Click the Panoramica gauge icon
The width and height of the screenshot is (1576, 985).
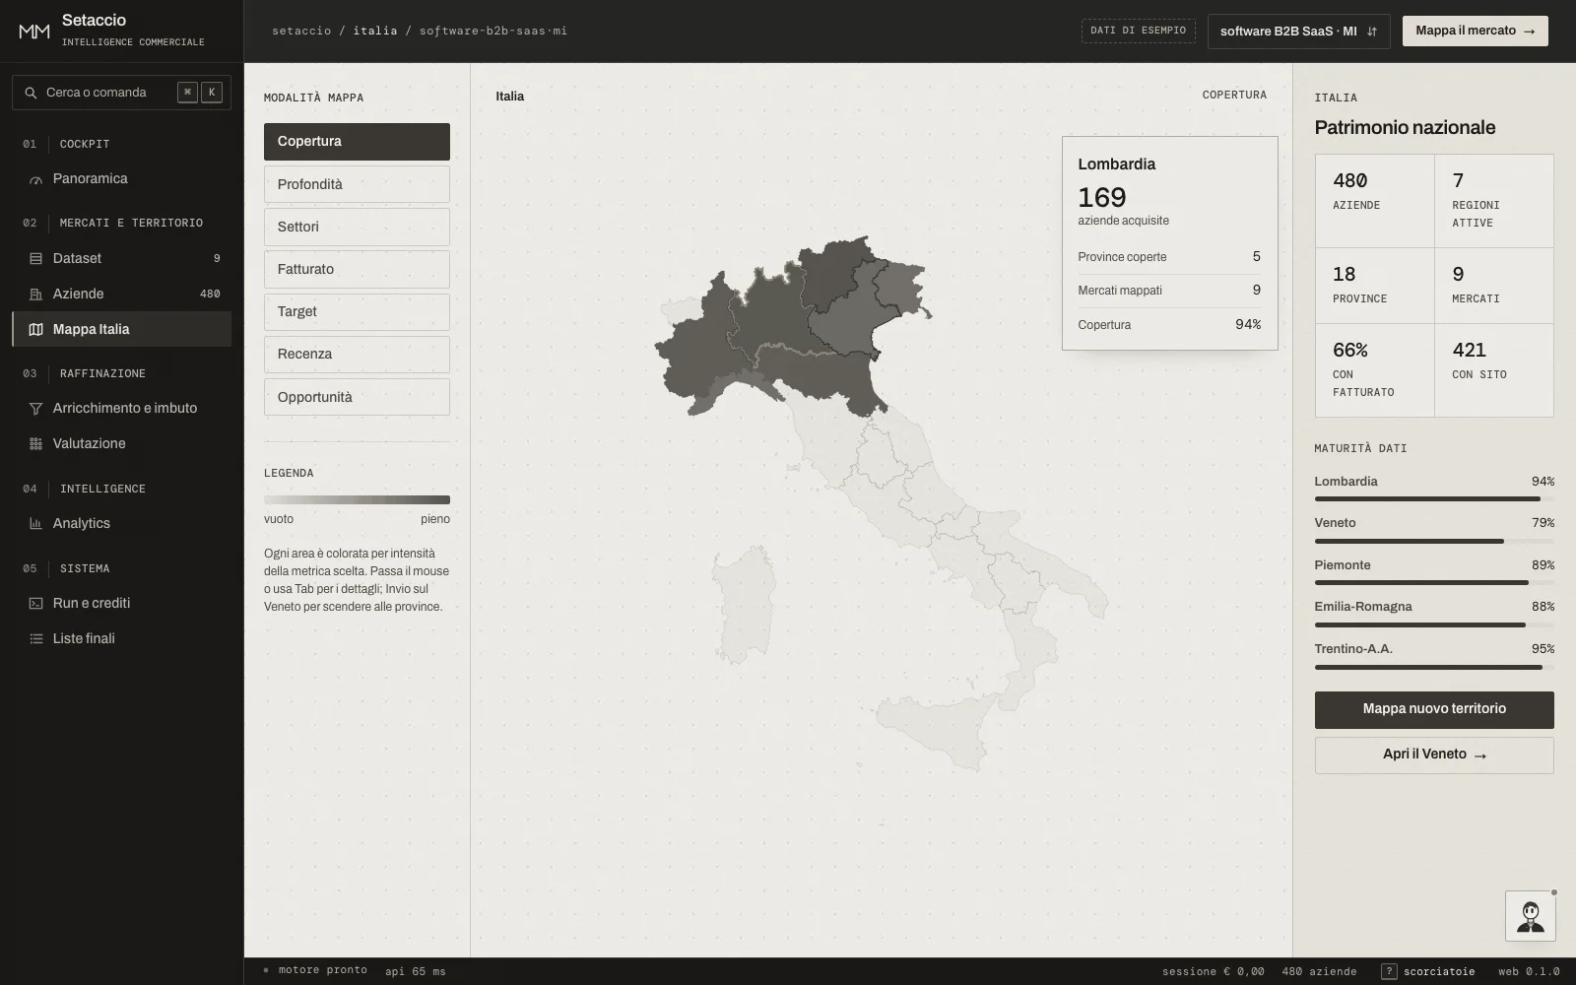click(35, 179)
